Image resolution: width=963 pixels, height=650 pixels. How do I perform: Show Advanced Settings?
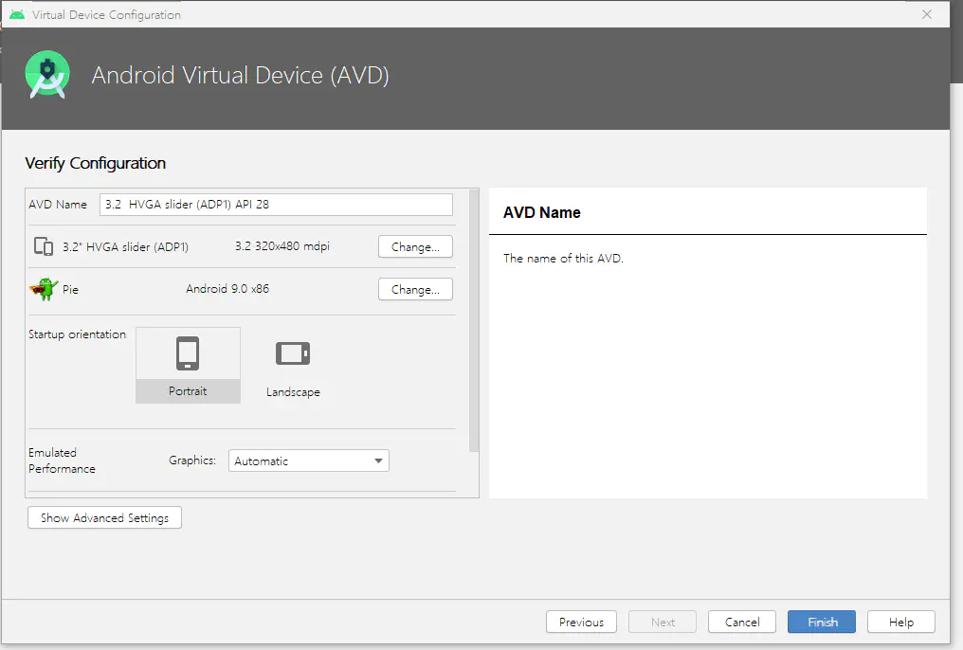[x=104, y=518]
